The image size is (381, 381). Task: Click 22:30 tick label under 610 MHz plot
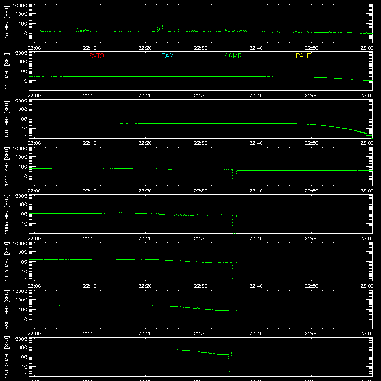[x=201, y=143]
